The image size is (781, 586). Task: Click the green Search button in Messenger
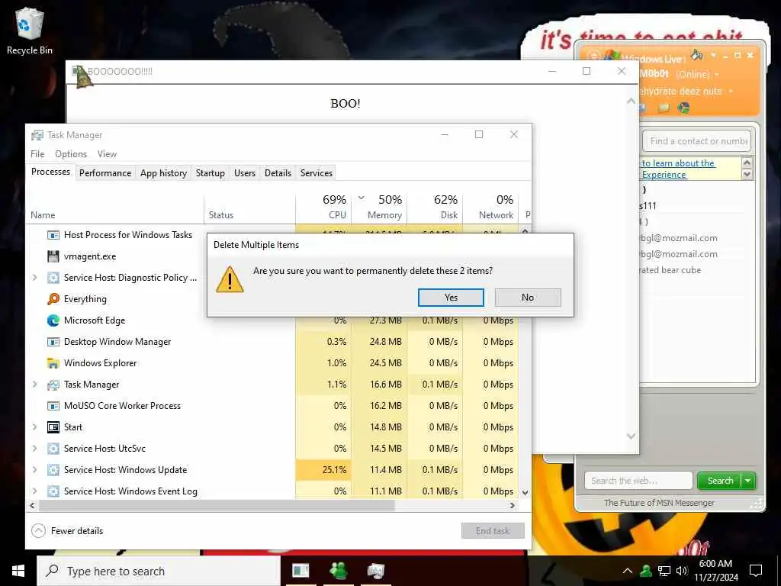click(x=720, y=481)
